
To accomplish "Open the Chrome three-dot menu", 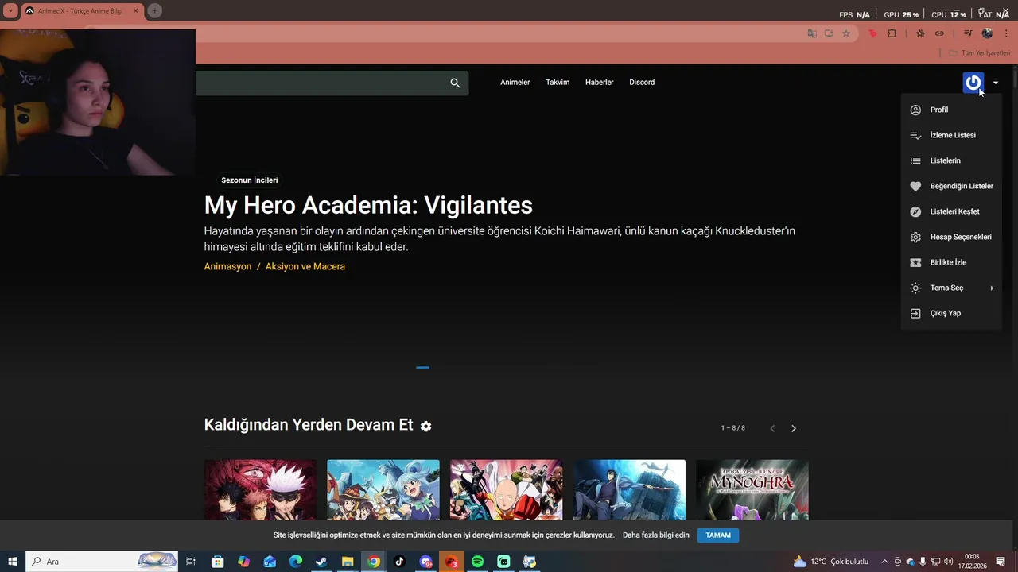I will tap(1006, 33).
